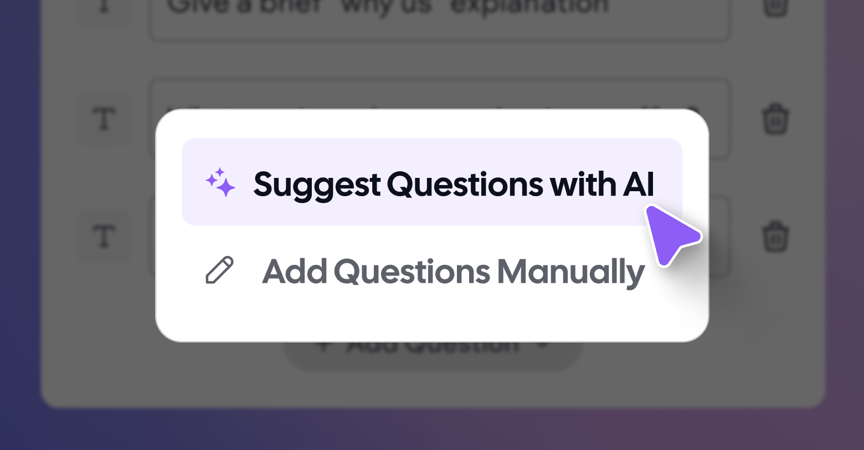Choose Add Questions Manually option
Image resolution: width=864 pixels, height=450 pixels.
pyautogui.click(x=452, y=272)
